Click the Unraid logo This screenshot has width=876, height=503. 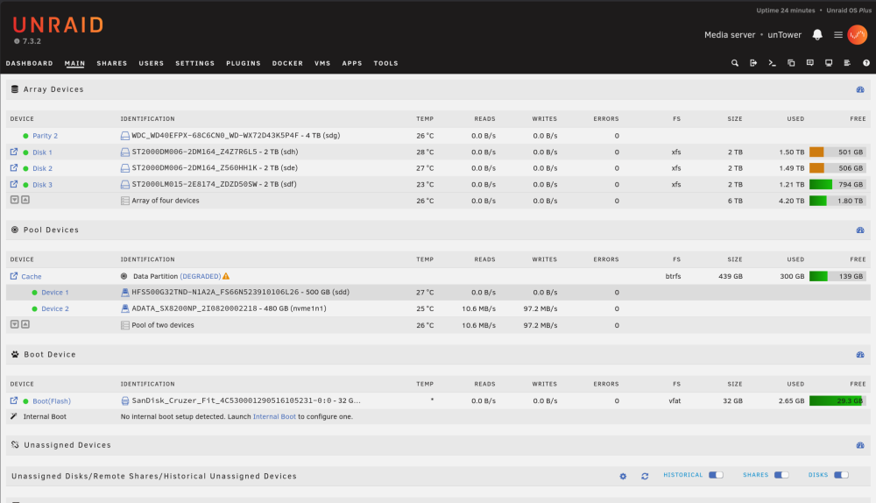[x=58, y=25]
